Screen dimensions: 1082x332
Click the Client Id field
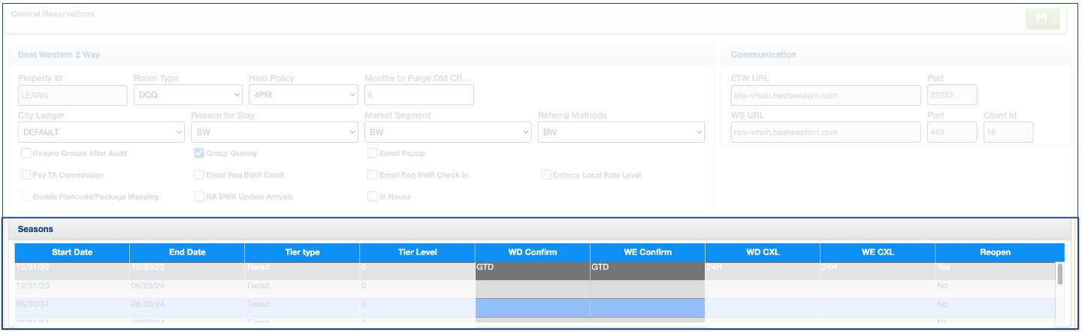coord(1008,132)
